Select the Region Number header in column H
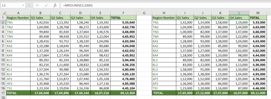The image size is (271, 99). coord(164,18)
